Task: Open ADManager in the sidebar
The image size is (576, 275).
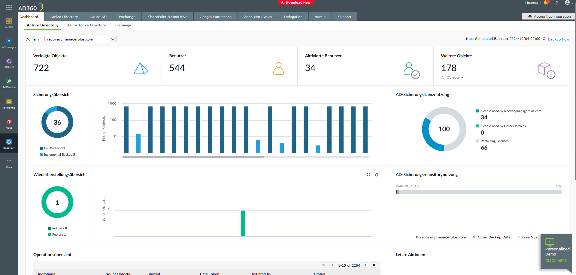Action: (9, 43)
